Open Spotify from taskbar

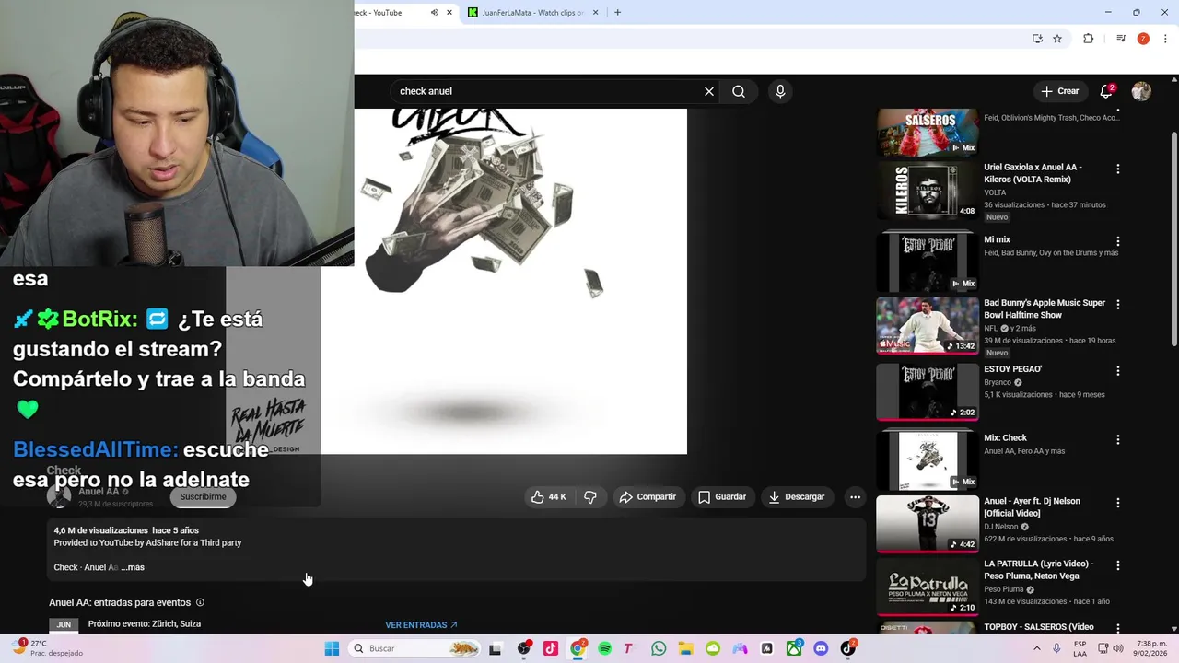[x=604, y=648]
